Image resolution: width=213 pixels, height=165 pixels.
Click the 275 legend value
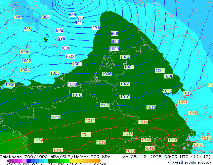[x=35, y=164]
